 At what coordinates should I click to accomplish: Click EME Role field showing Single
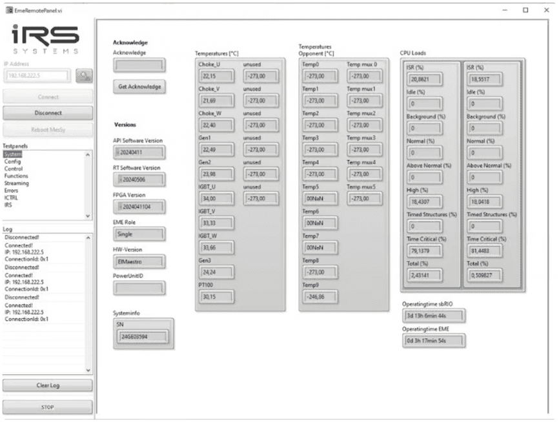(x=139, y=234)
